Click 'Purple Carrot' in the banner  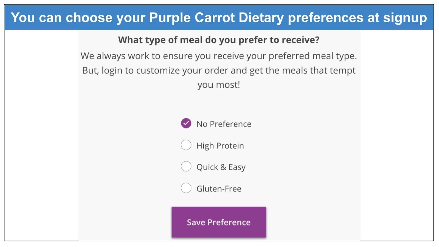coord(192,18)
